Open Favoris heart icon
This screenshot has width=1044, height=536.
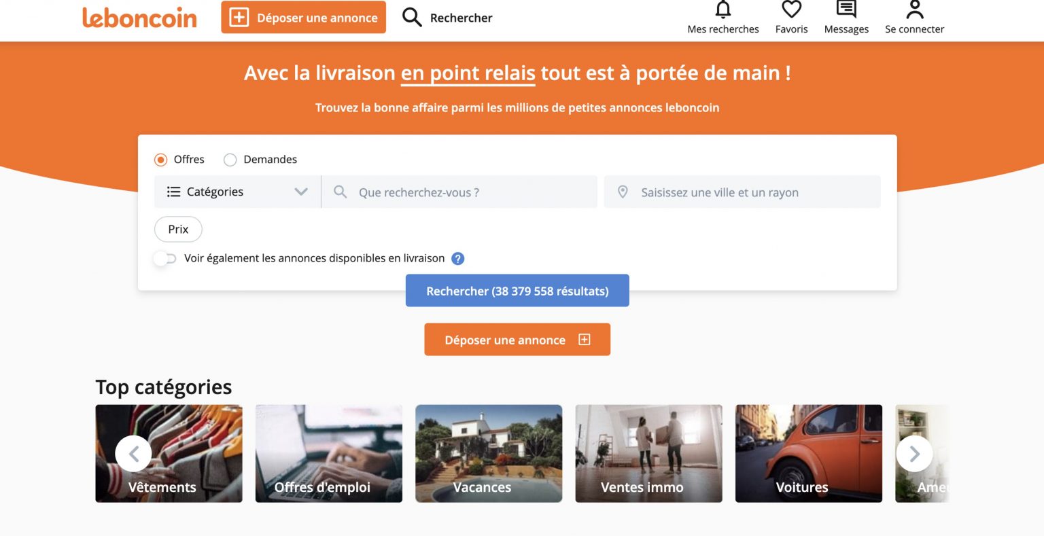coord(791,9)
